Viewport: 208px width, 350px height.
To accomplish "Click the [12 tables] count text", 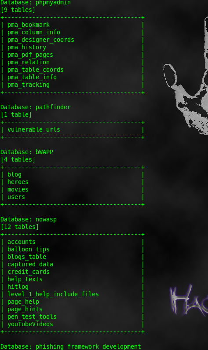I will click(x=20, y=227).
